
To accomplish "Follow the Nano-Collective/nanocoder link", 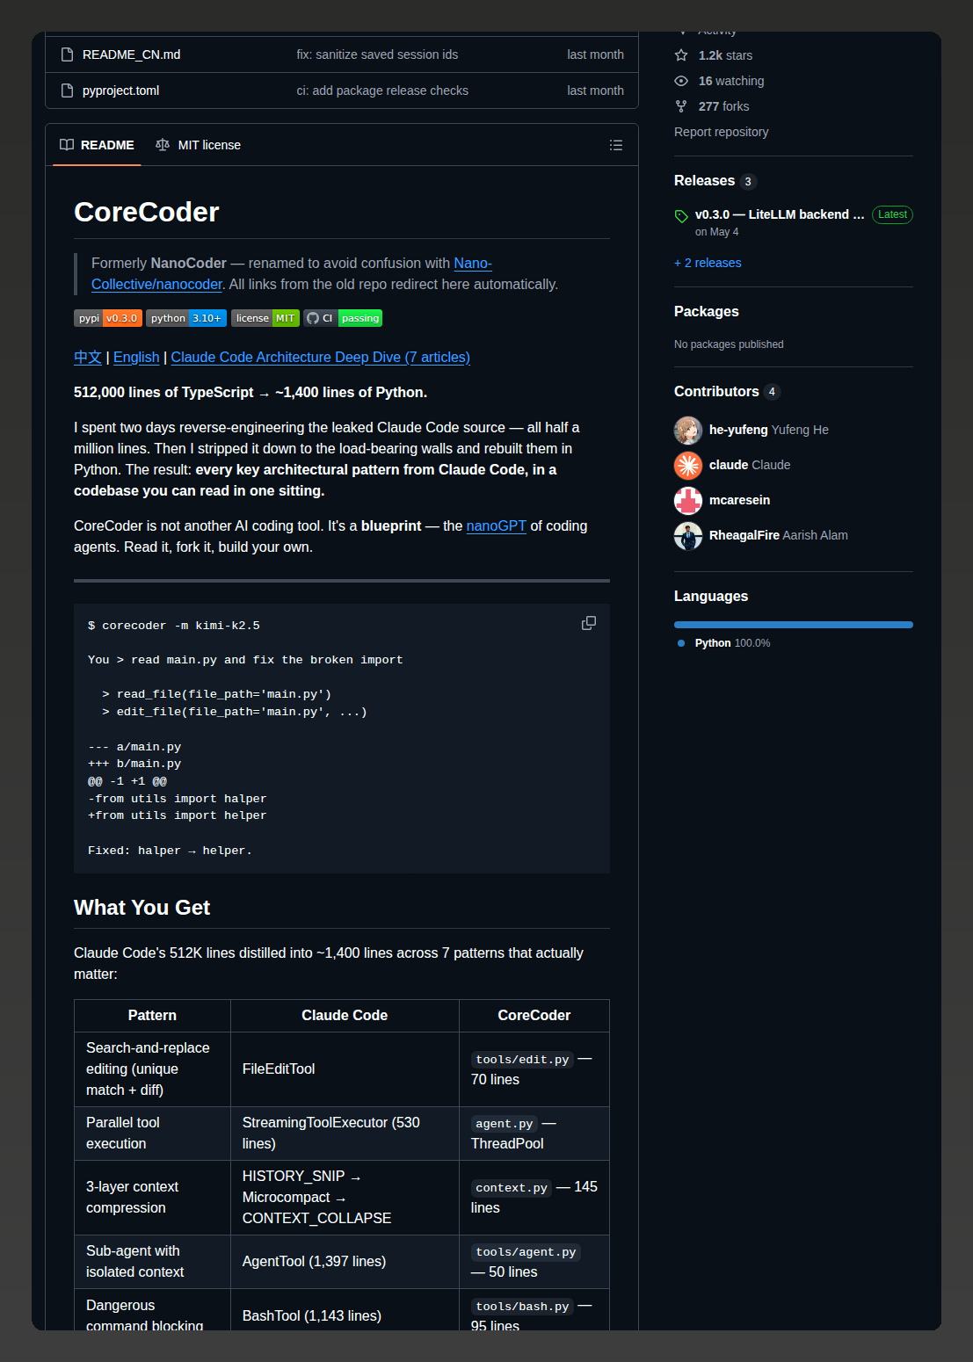I will (156, 284).
